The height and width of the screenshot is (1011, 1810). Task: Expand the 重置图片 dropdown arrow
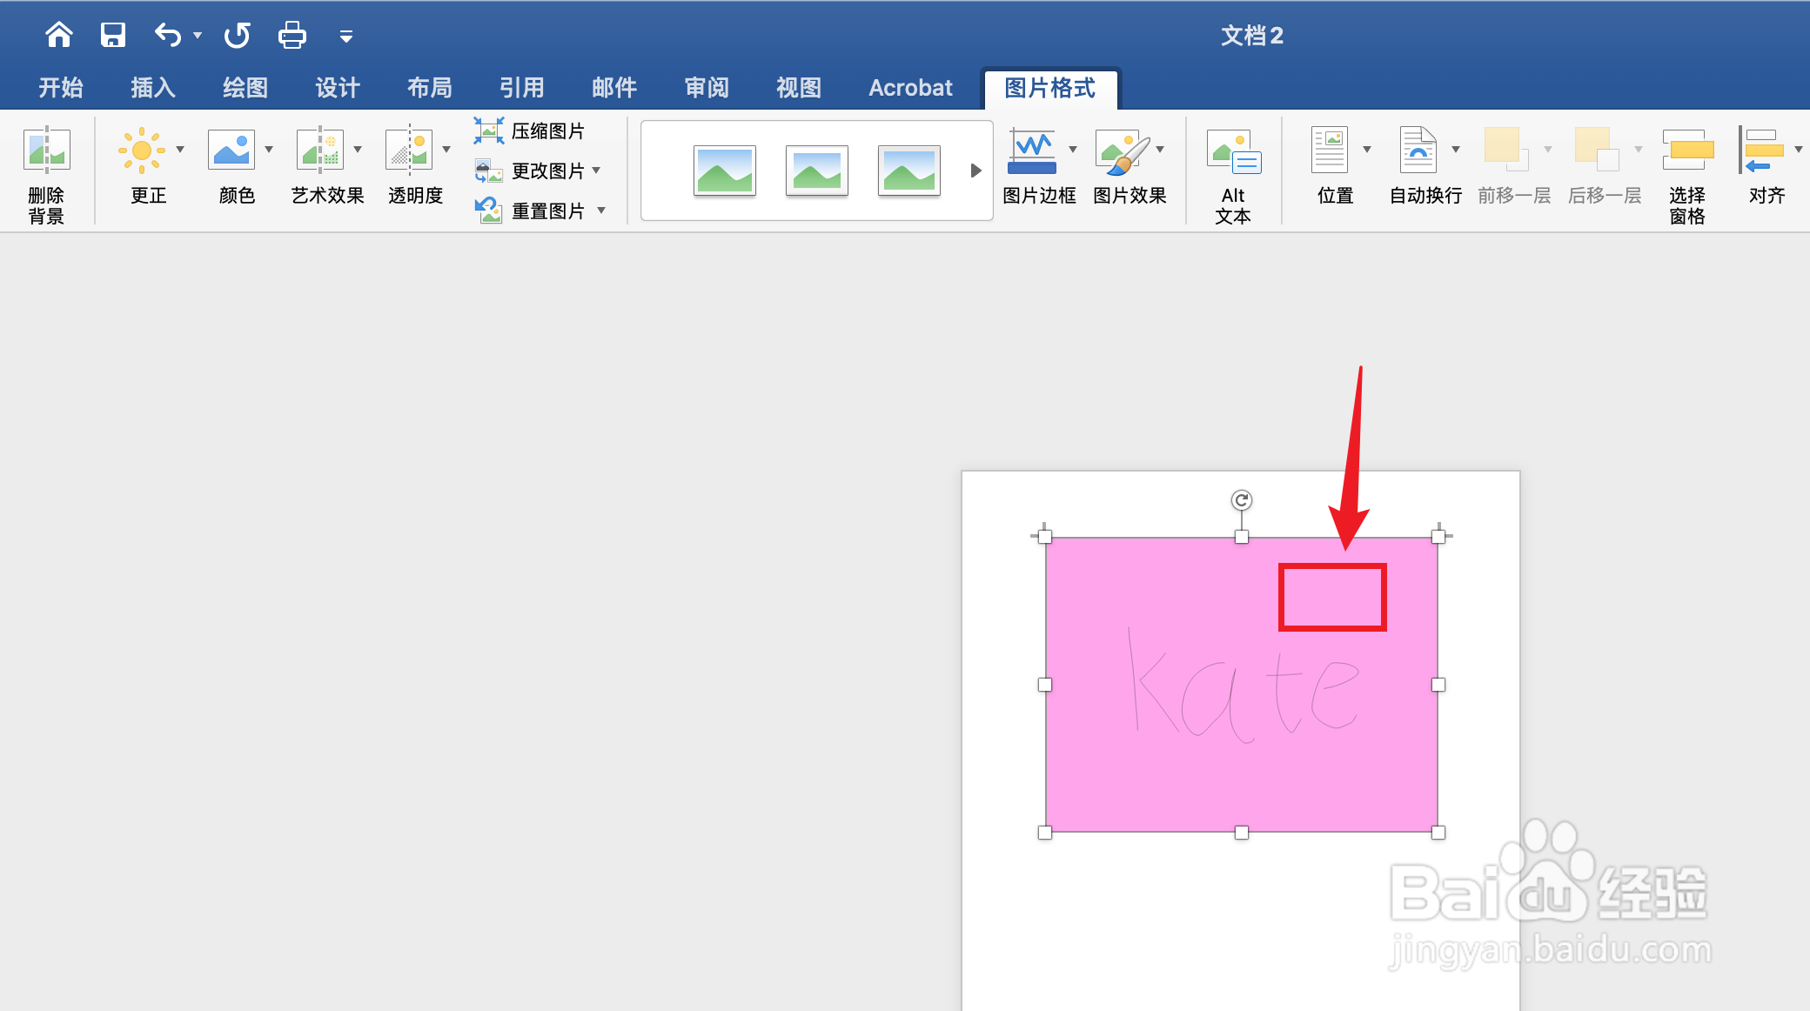pyautogui.click(x=601, y=211)
